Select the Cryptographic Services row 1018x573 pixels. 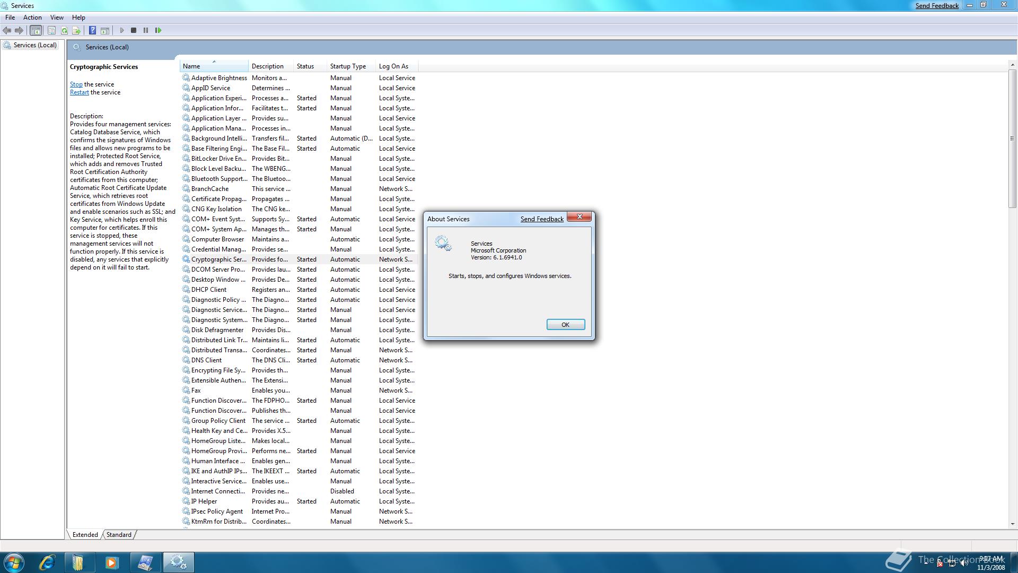click(x=300, y=259)
